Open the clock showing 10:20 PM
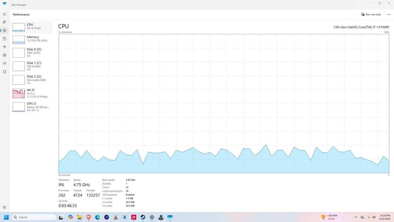The height and width of the screenshot is (222, 394). [x=385, y=217]
